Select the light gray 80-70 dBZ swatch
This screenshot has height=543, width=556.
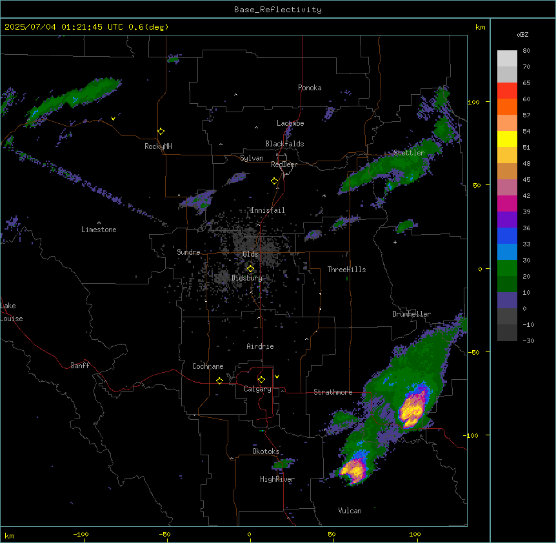(507, 58)
